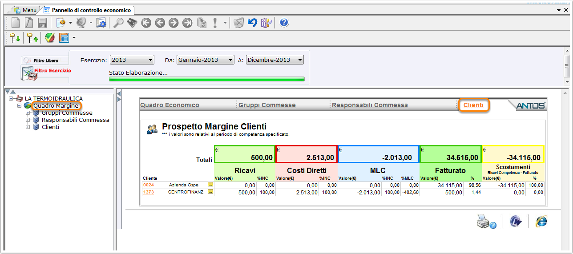573x254 pixels.
Task: Click the Save floppy disk icon
Action: tap(42, 23)
